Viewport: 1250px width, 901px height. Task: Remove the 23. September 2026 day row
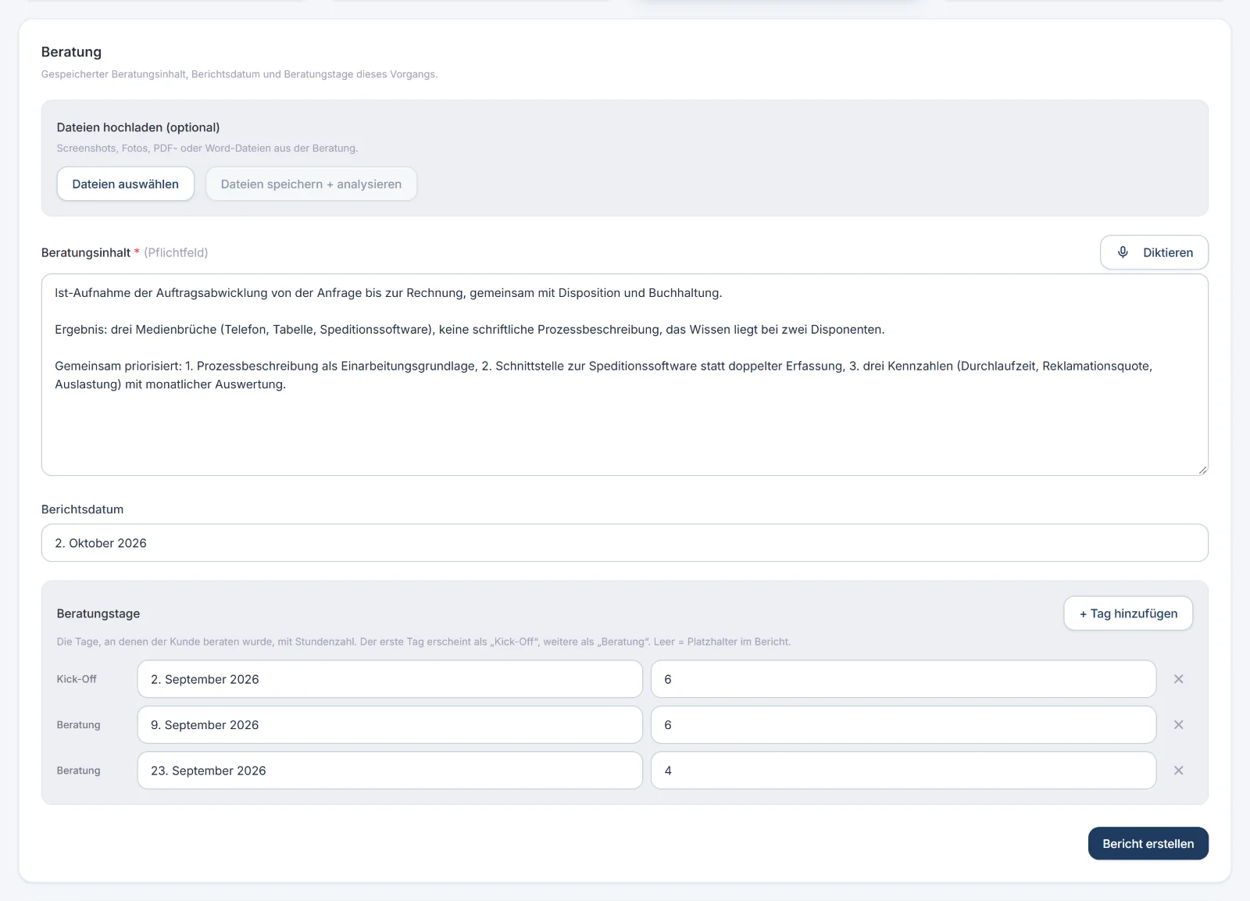click(1179, 770)
